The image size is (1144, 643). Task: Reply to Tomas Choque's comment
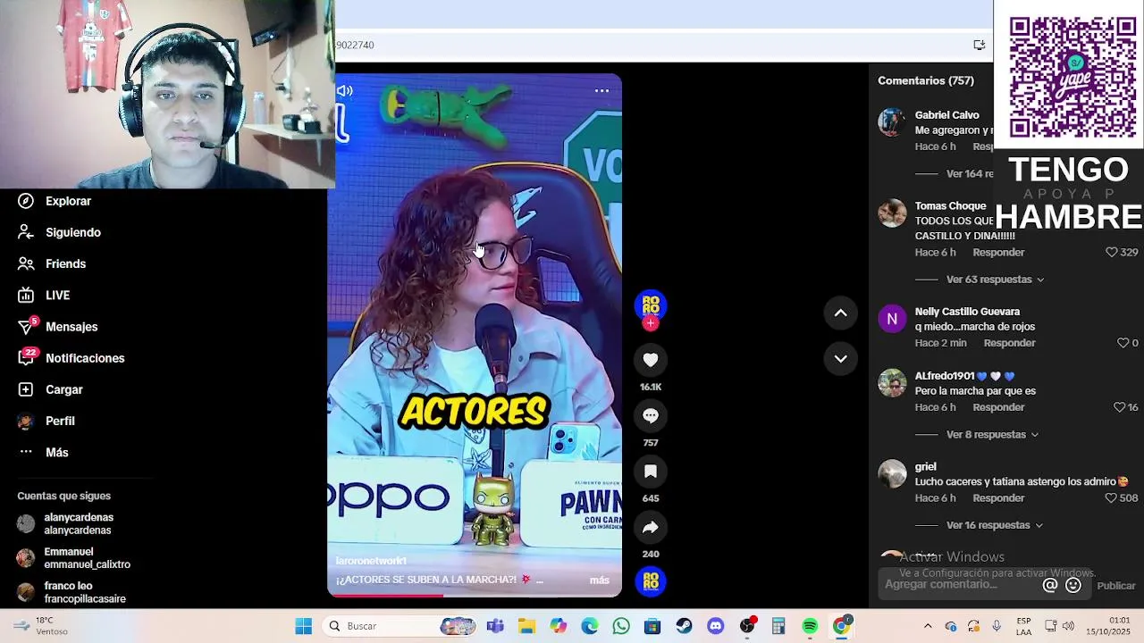998,253
